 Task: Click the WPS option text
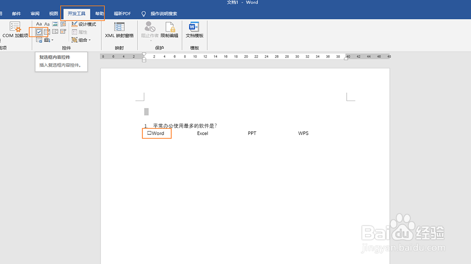[303, 133]
